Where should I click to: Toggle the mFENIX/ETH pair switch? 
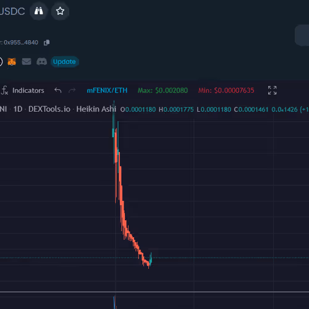tap(107, 90)
